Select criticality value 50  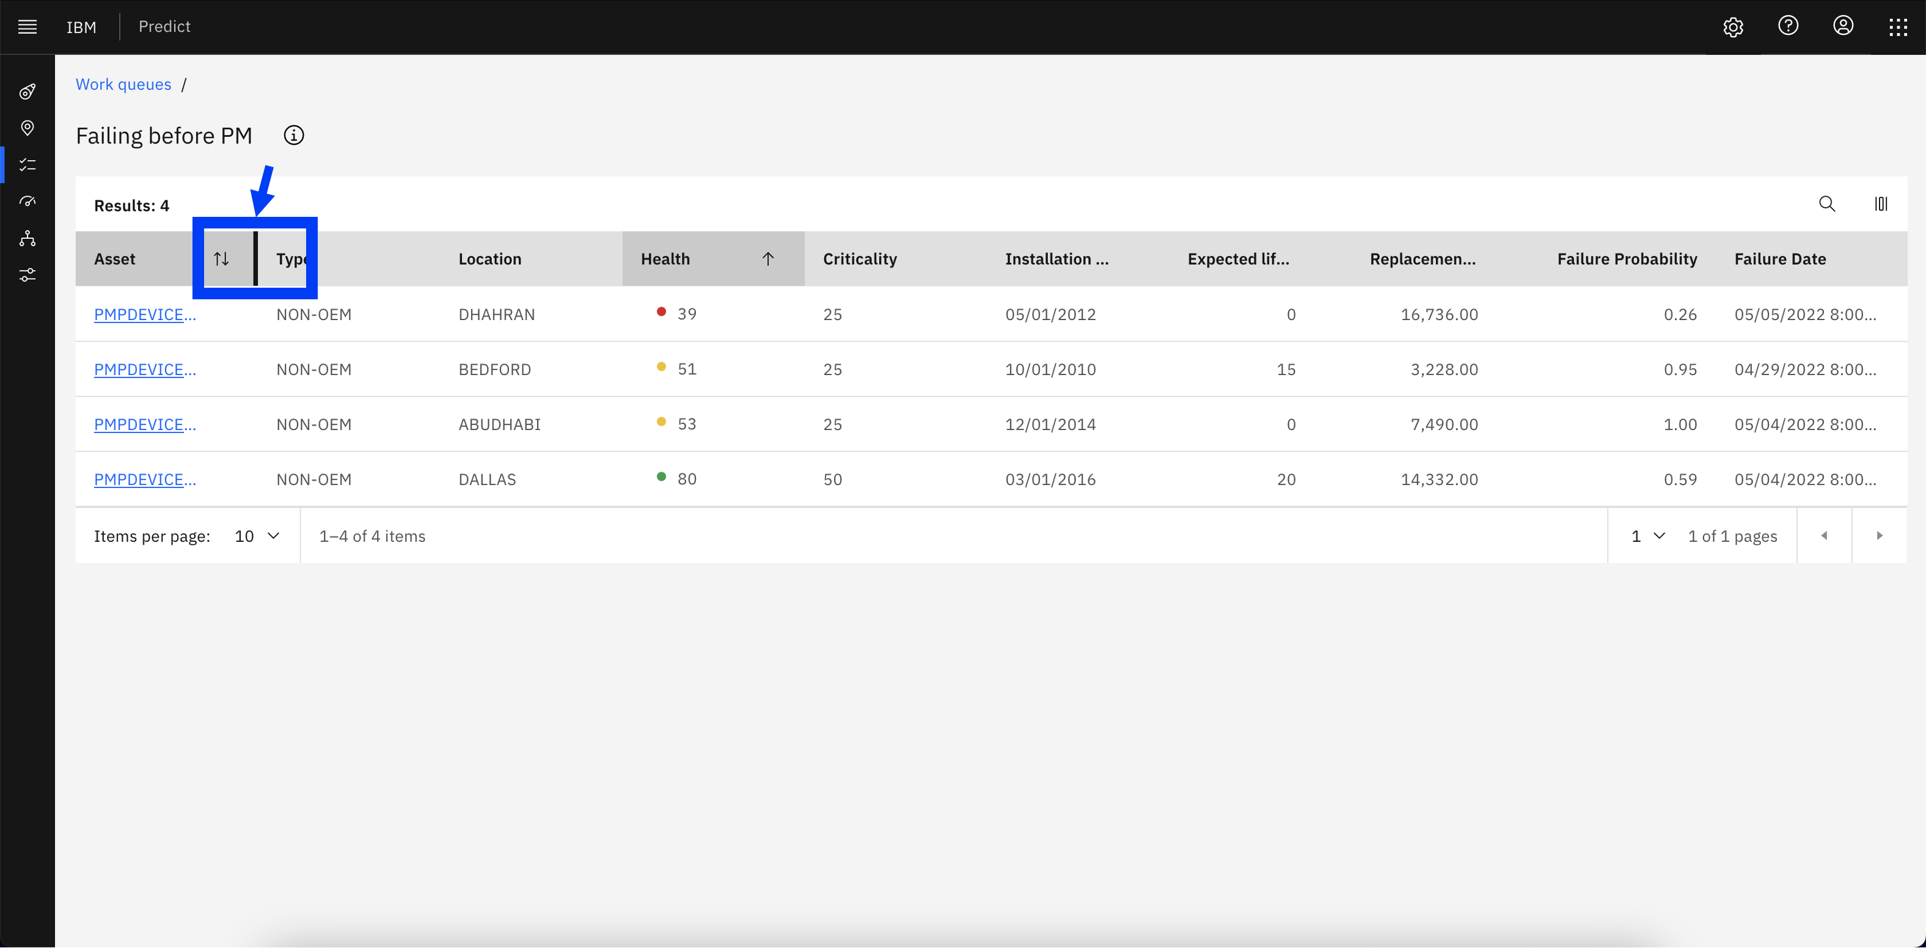(833, 479)
